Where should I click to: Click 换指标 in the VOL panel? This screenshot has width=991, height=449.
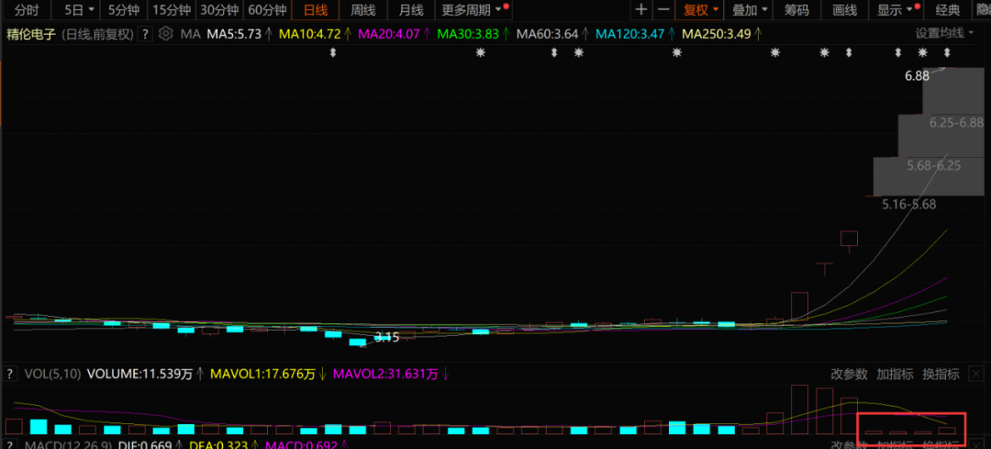click(941, 374)
